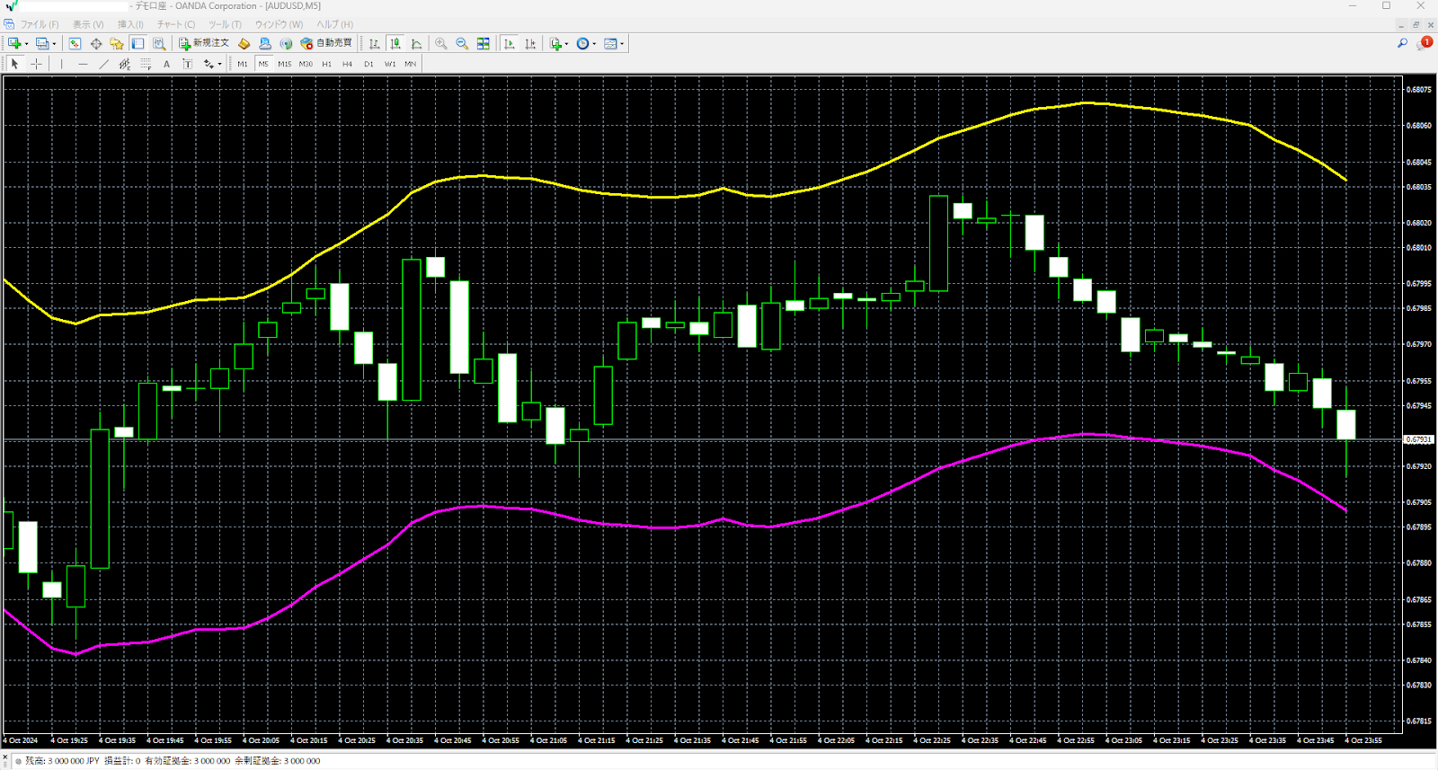
Task: Open the notification alert with red badge
Action: click(1425, 43)
